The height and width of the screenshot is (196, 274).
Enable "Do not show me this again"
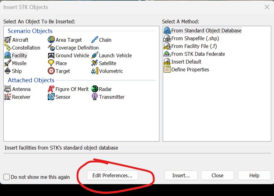(x=7, y=177)
